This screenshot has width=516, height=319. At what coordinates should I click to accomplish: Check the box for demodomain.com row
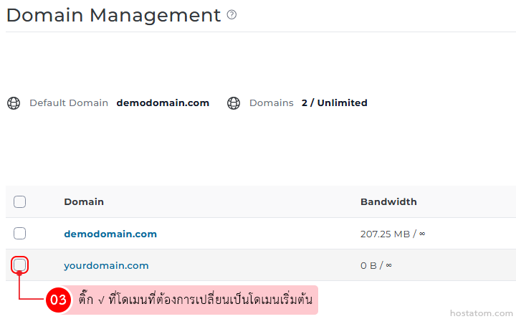coord(20,234)
